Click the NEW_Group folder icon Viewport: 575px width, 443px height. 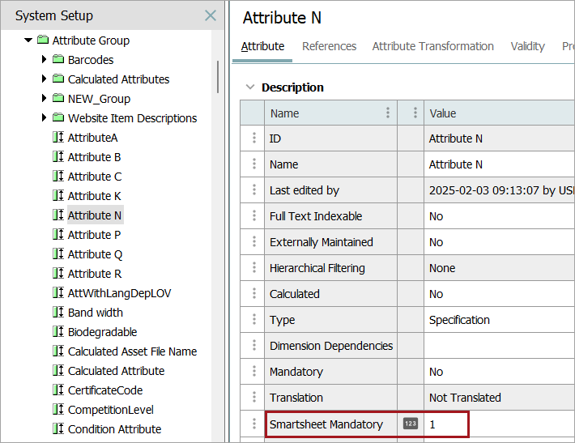[58, 97]
